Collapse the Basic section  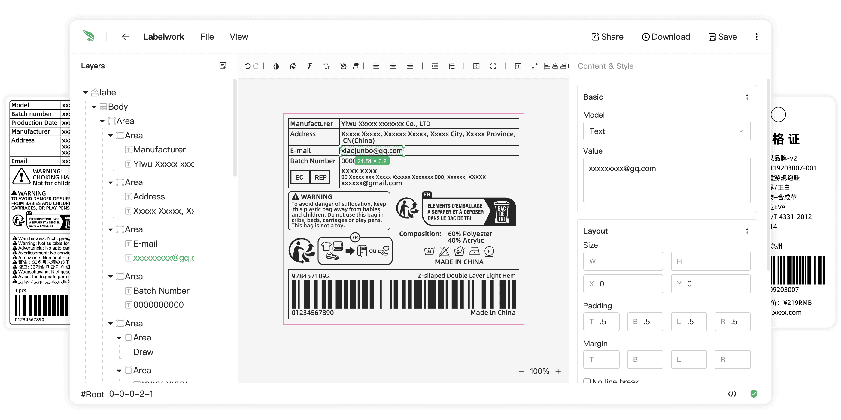(x=747, y=97)
